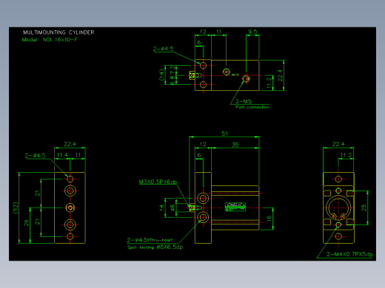Select the Port connection annotation

point(252,107)
